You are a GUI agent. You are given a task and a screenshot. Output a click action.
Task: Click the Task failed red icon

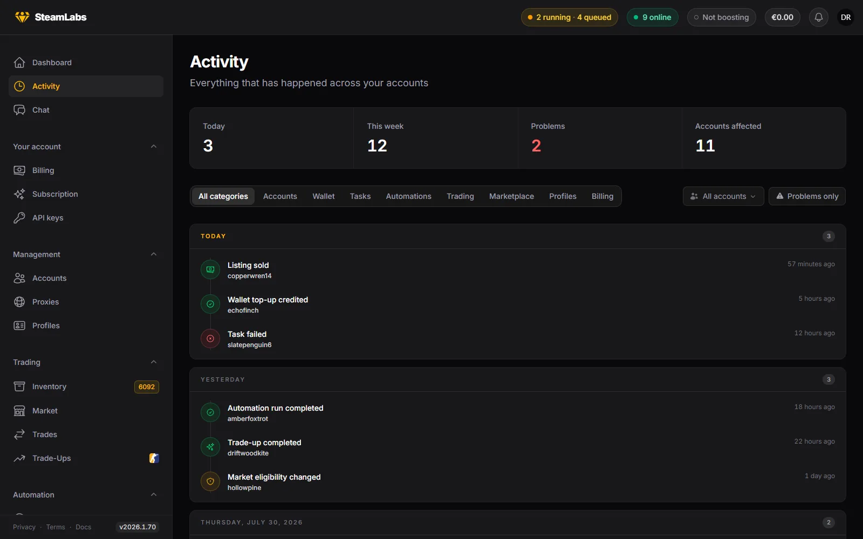(x=210, y=338)
